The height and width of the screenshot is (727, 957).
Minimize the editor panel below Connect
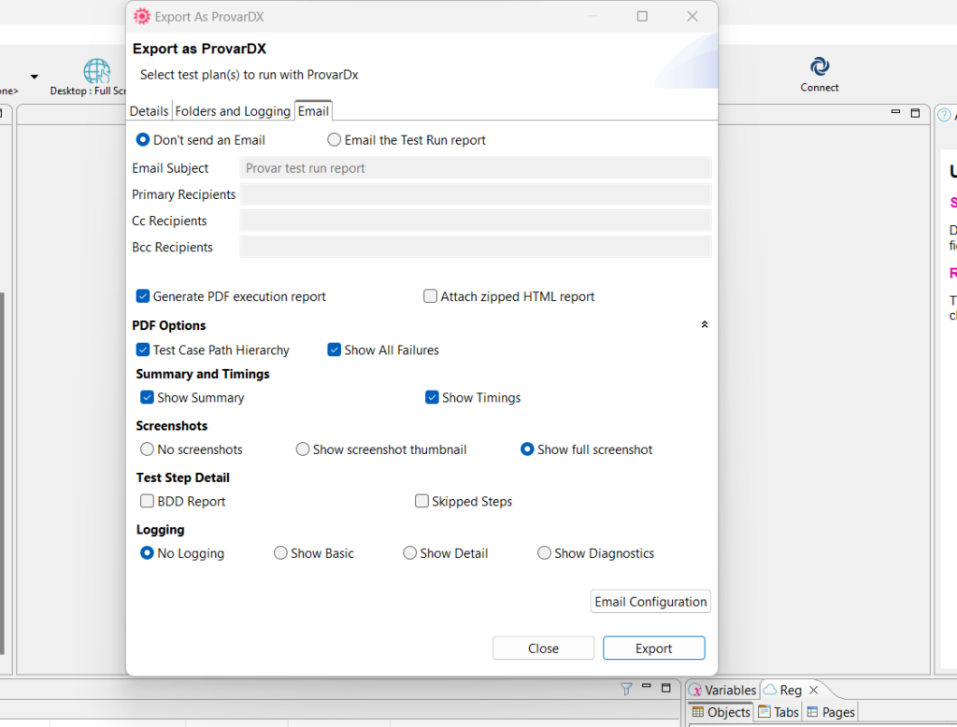click(x=895, y=112)
